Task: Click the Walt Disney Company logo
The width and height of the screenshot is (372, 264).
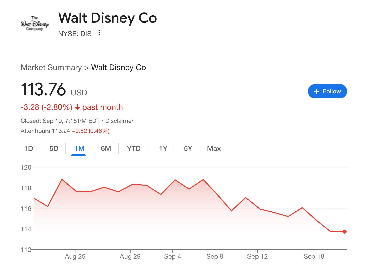Action: (x=34, y=24)
